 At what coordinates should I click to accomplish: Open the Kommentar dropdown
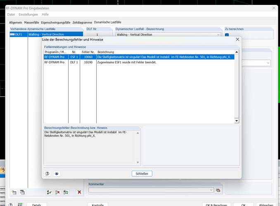click(211, 190)
